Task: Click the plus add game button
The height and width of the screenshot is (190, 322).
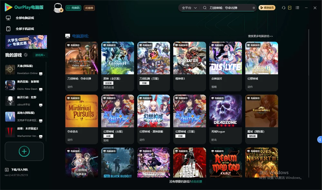Action: tap(24, 151)
